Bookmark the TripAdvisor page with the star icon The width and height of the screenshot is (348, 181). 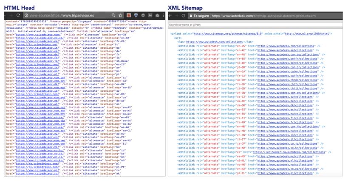coord(120,15)
